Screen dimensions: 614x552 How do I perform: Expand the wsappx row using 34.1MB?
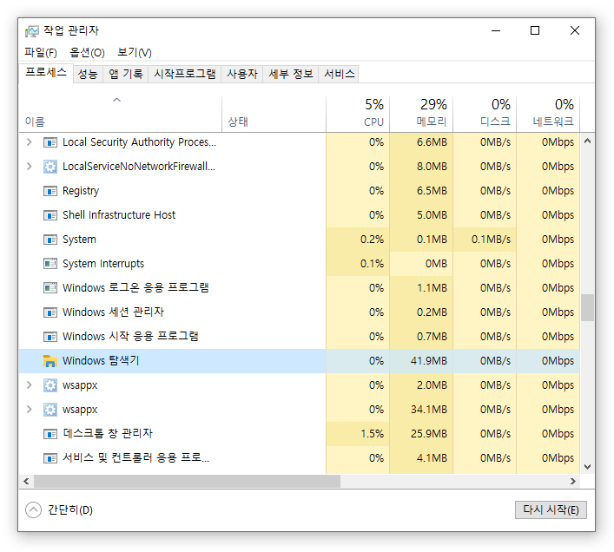coord(29,409)
